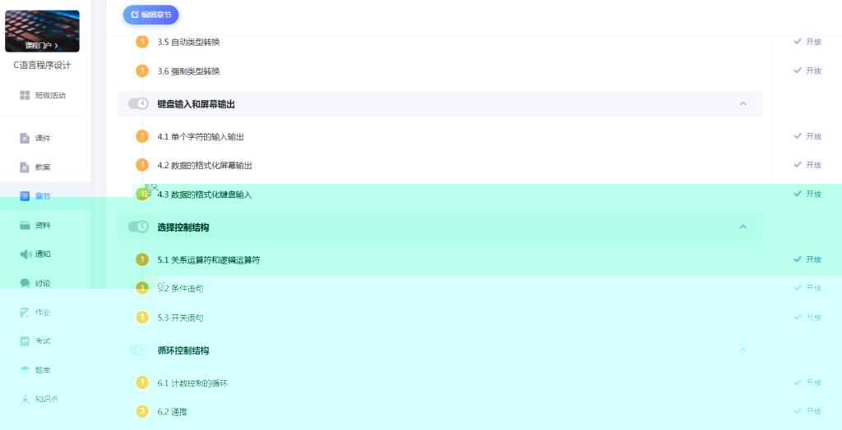Click 开放 status for section 6.2
842x430 pixels.
807,411
